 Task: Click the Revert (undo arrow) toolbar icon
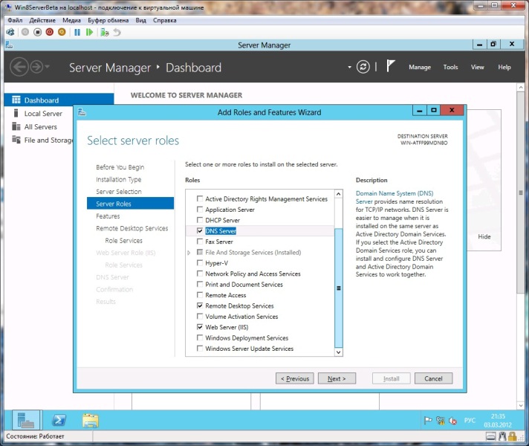click(117, 33)
